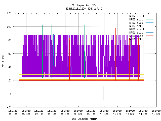Click the 'Volt (V)' y-axis label
161x121 pixels.
[3, 60]
